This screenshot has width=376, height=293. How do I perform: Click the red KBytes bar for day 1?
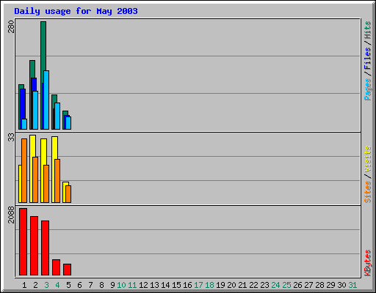tap(23, 242)
